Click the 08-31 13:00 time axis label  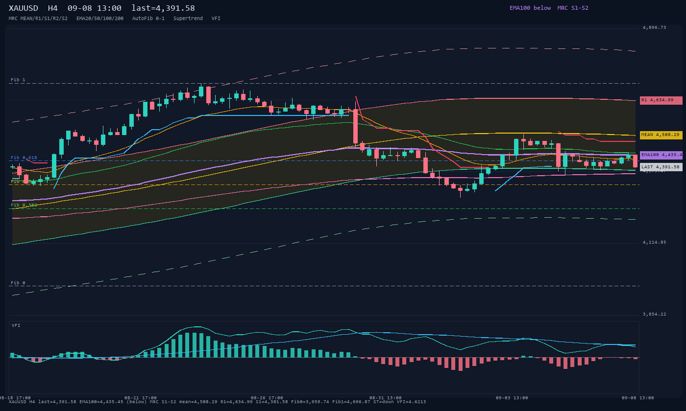pos(386,398)
